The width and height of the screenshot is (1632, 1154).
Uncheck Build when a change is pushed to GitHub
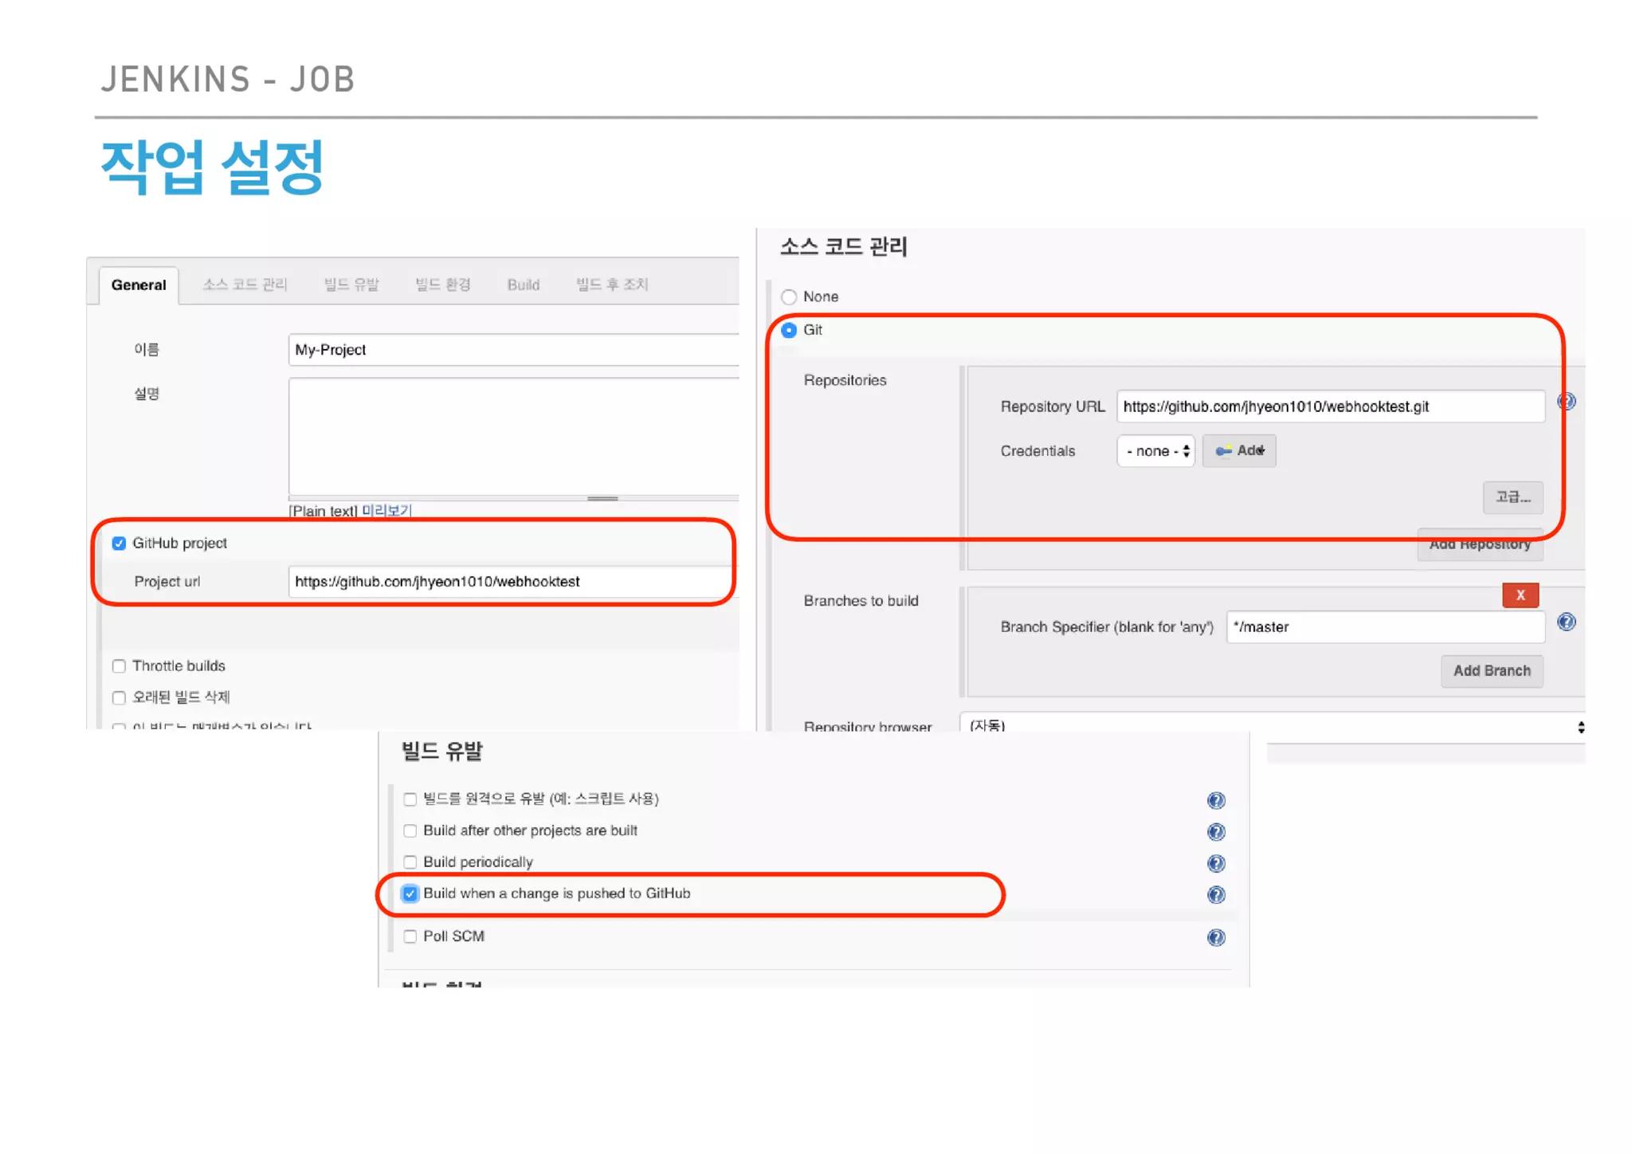tap(410, 893)
